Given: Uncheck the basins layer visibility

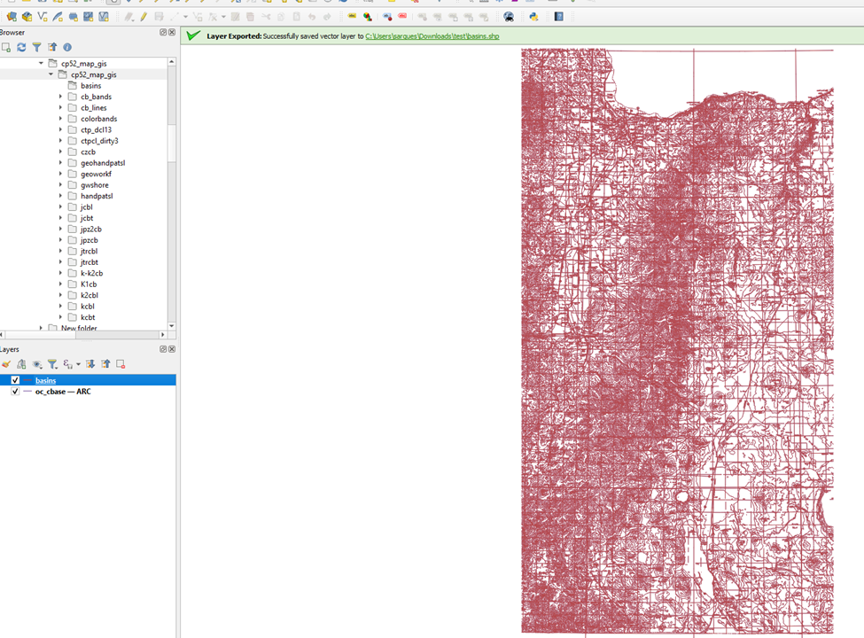Looking at the screenshot, I should pos(15,380).
